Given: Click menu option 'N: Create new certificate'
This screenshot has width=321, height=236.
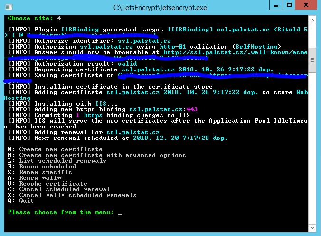Looking at the screenshot, I should tap(55, 149).
